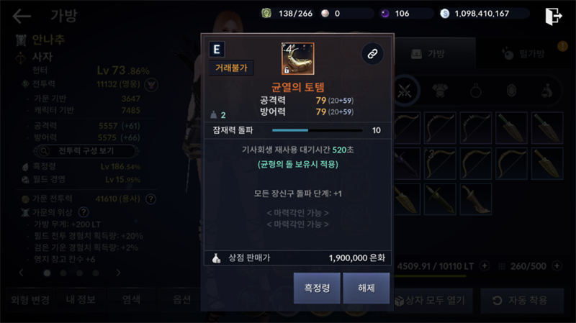The width and height of the screenshot is (576, 323).
Task: Expand inventory slots with 260/500 plus
Action: click(x=557, y=265)
